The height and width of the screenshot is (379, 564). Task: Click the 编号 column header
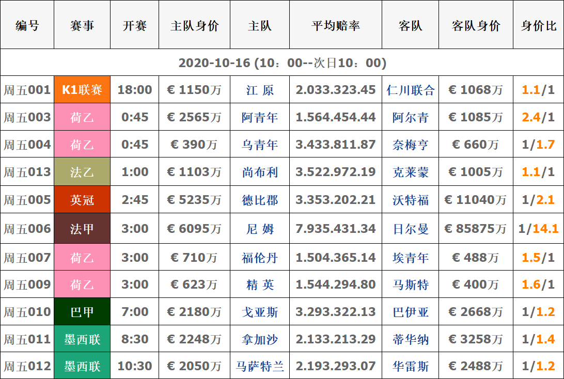pyautogui.click(x=27, y=25)
